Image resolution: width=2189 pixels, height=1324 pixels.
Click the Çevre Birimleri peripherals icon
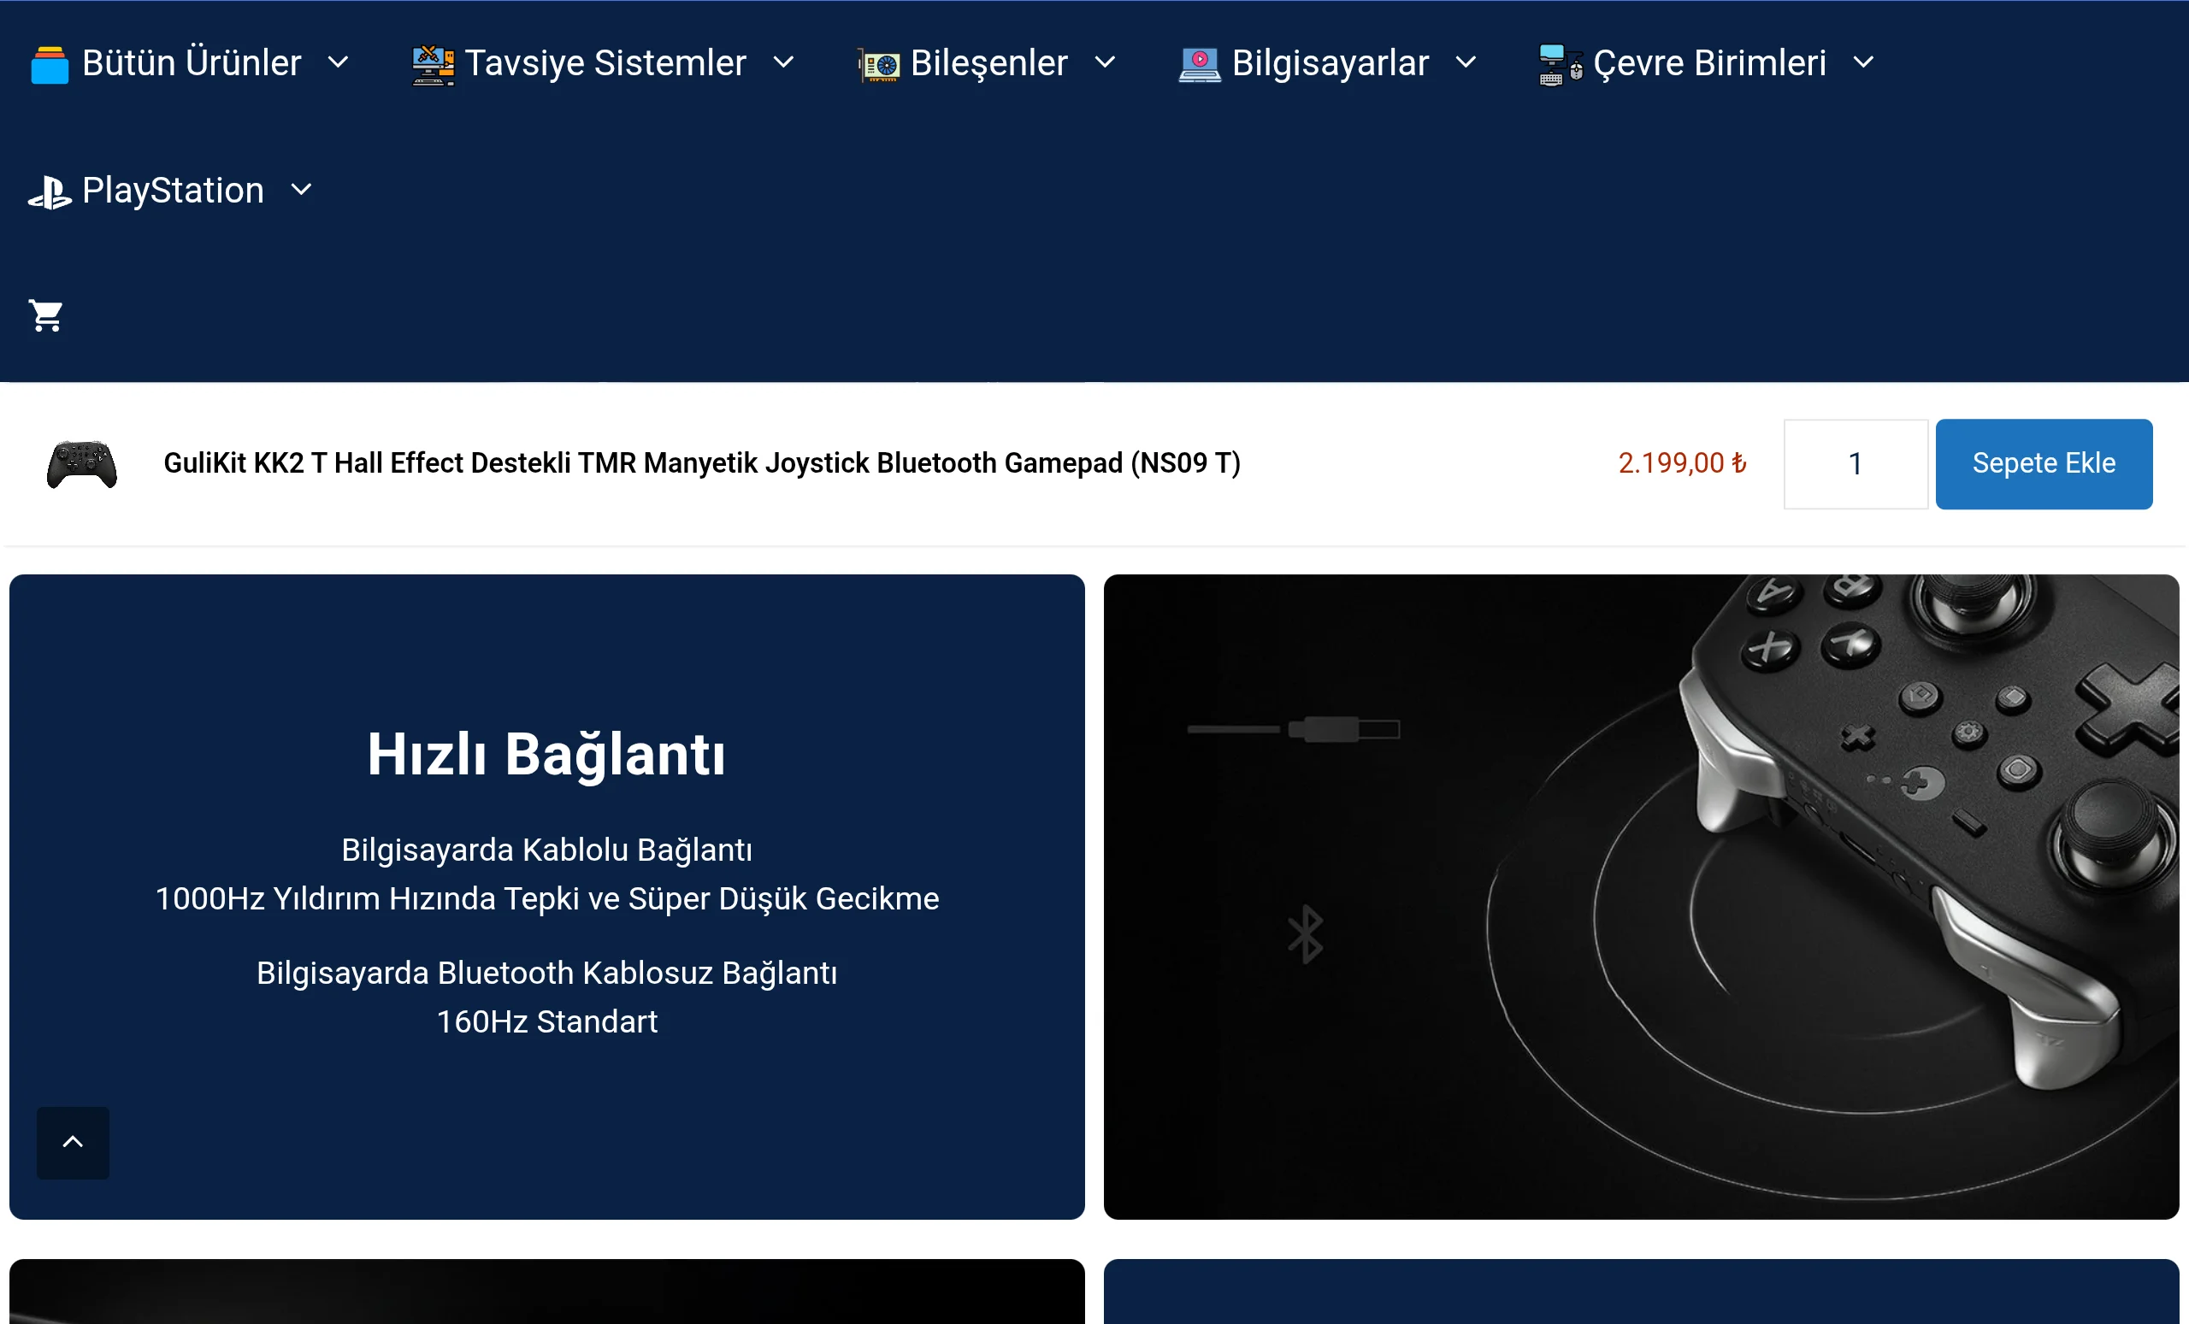pos(1560,65)
